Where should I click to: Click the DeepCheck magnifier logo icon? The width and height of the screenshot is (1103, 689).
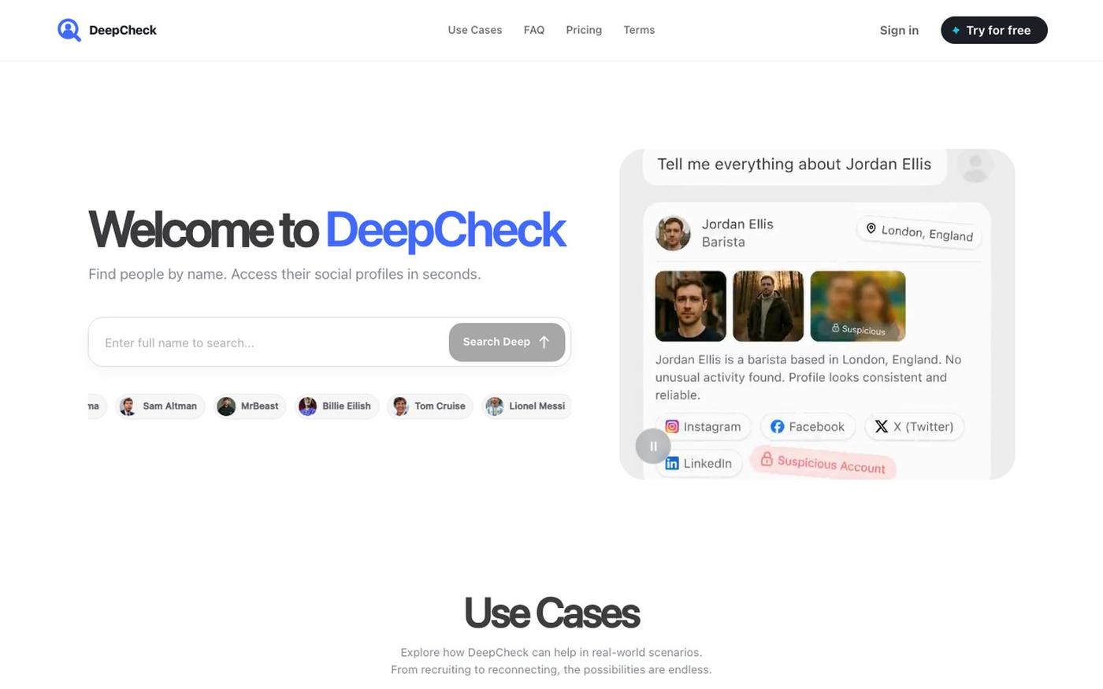coord(69,30)
